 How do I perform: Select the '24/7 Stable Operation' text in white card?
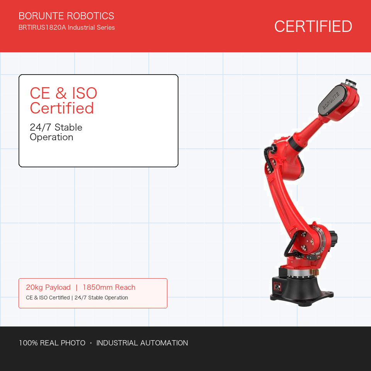pos(56,132)
